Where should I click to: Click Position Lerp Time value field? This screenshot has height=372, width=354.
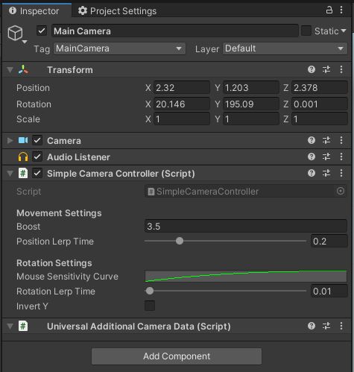[329, 241]
